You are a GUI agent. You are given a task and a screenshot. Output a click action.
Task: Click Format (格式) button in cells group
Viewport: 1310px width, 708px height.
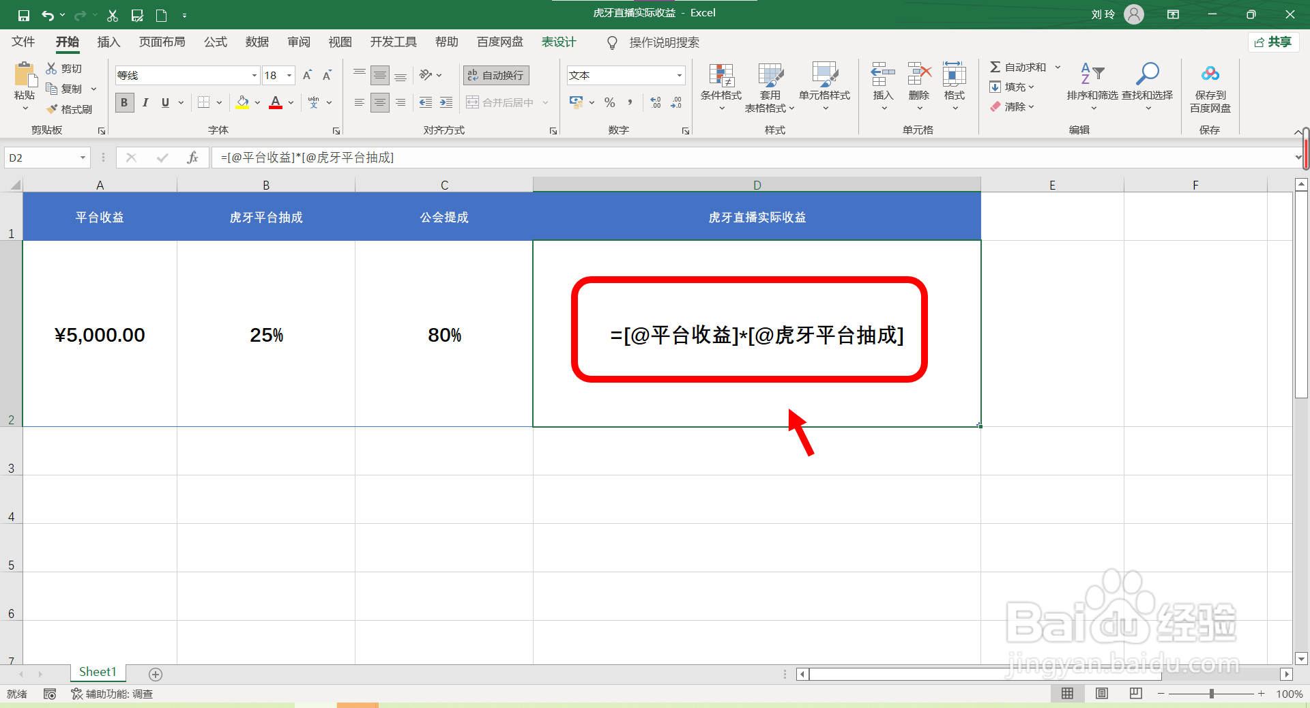coord(955,87)
